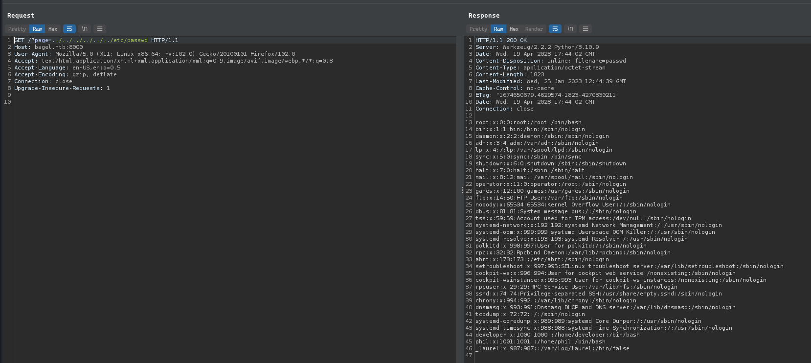Screen dimensions: 811x363
Task: Click the _laurel:x:987 passwd entry
Action: (x=552, y=348)
